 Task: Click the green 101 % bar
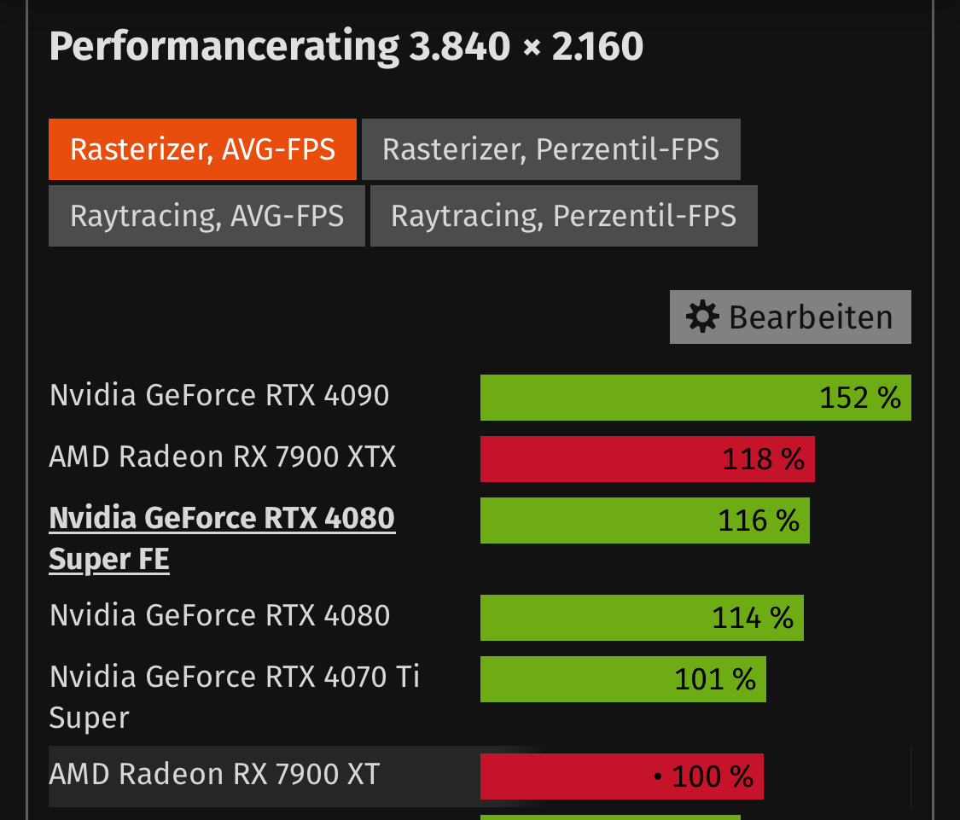point(623,679)
